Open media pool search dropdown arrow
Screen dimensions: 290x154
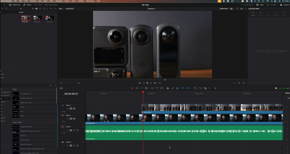(47, 9)
